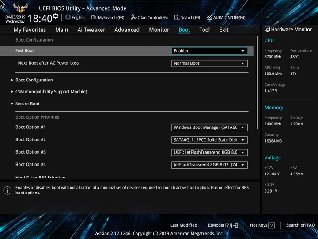Screen dimensions: 318x239
Task: Open Fast Boot Enabled dropdown
Action: tap(209, 51)
